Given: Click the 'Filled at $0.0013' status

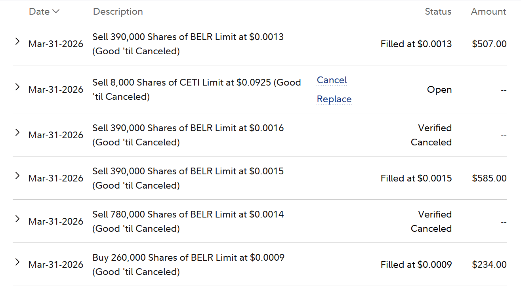Looking at the screenshot, I should 416,44.
